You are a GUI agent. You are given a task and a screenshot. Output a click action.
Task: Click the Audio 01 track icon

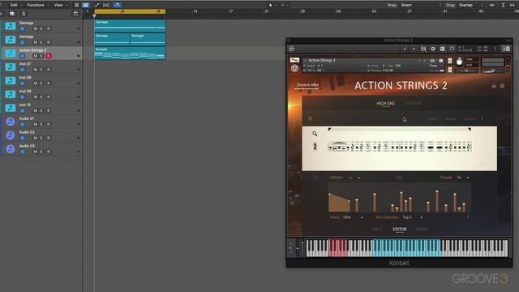pyautogui.click(x=11, y=122)
